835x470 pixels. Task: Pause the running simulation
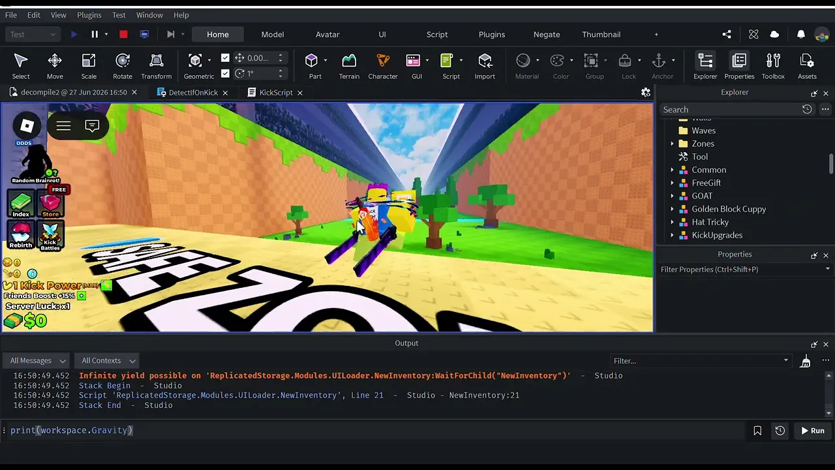pos(95,35)
